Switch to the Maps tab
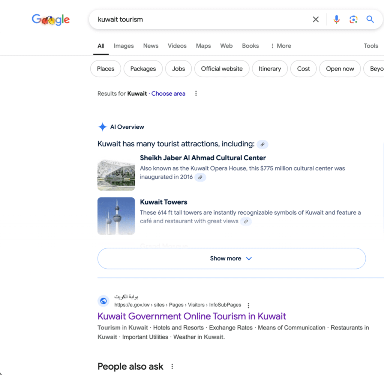This screenshot has width=384, height=376. click(203, 46)
